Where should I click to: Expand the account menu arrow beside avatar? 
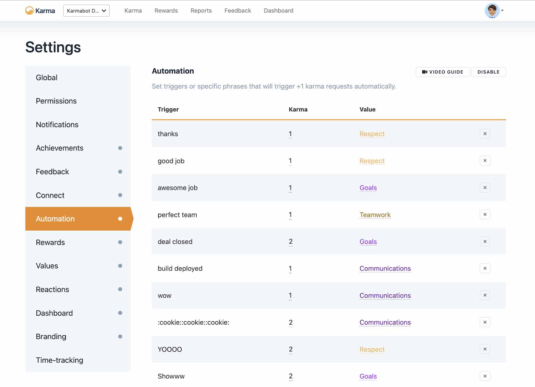[x=502, y=11]
